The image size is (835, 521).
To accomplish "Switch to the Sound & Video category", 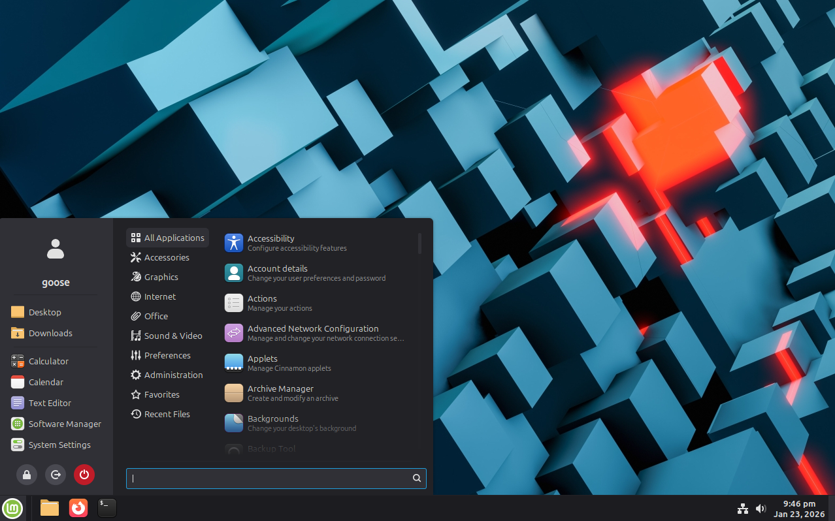I will coord(172,336).
